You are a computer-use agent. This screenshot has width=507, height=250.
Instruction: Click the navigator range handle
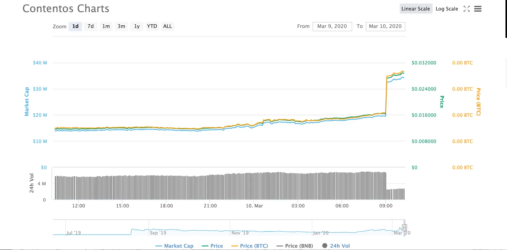click(404, 228)
